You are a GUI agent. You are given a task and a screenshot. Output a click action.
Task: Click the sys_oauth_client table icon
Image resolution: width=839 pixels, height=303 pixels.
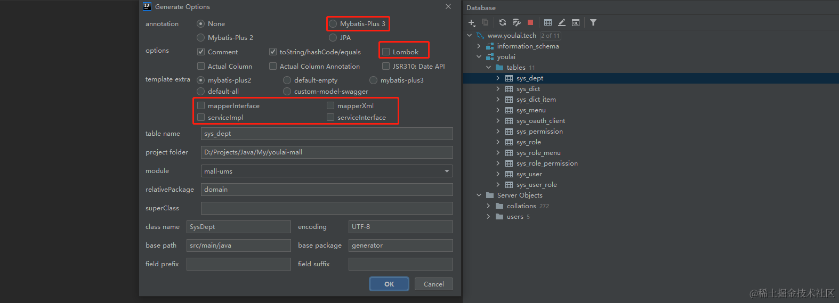tap(509, 121)
